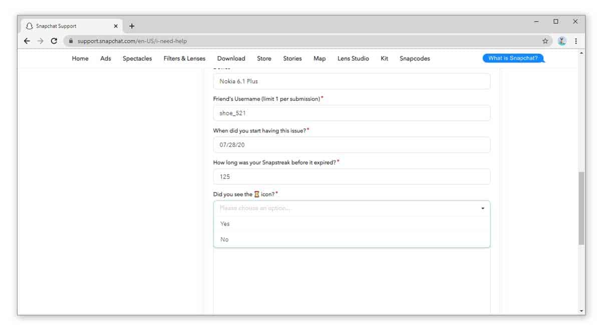The image size is (601, 332).
Task: Edit the issue start date field
Action: point(352,145)
